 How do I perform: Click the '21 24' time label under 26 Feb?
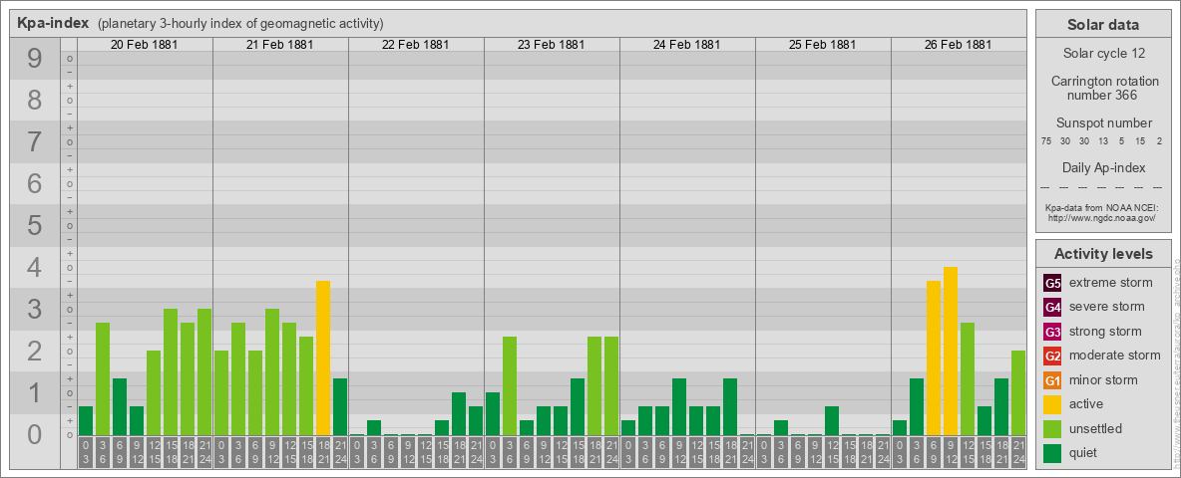(x=1018, y=453)
